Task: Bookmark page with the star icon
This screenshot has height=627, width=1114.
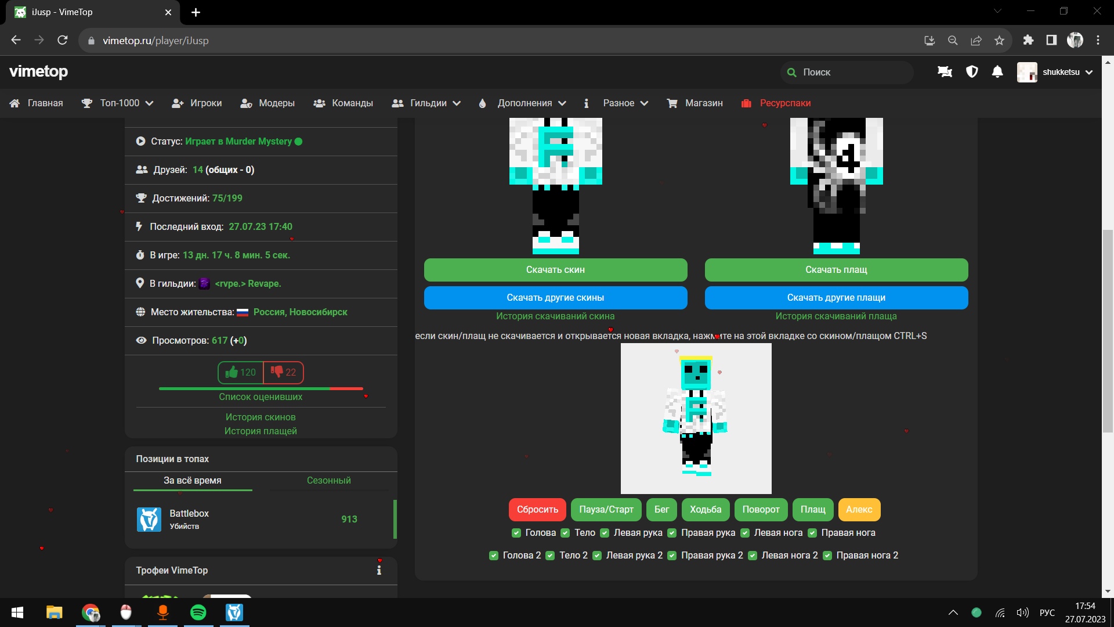Action: click(999, 41)
